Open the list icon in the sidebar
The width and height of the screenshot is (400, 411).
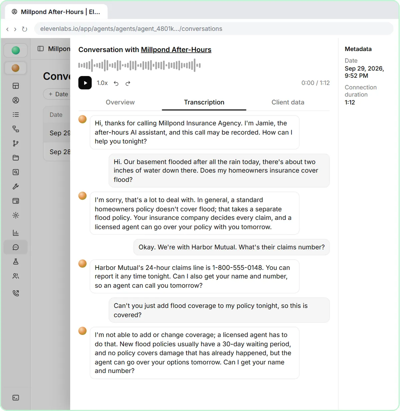(x=16, y=114)
